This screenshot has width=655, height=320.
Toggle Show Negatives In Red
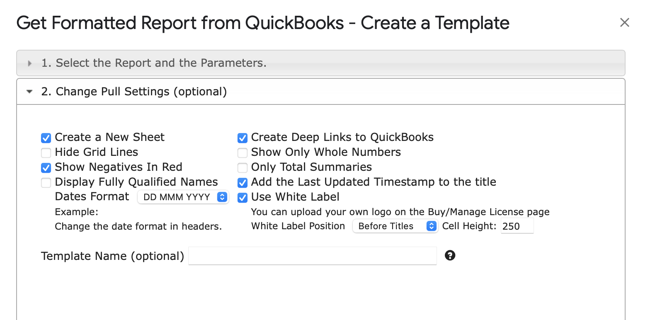(46, 167)
